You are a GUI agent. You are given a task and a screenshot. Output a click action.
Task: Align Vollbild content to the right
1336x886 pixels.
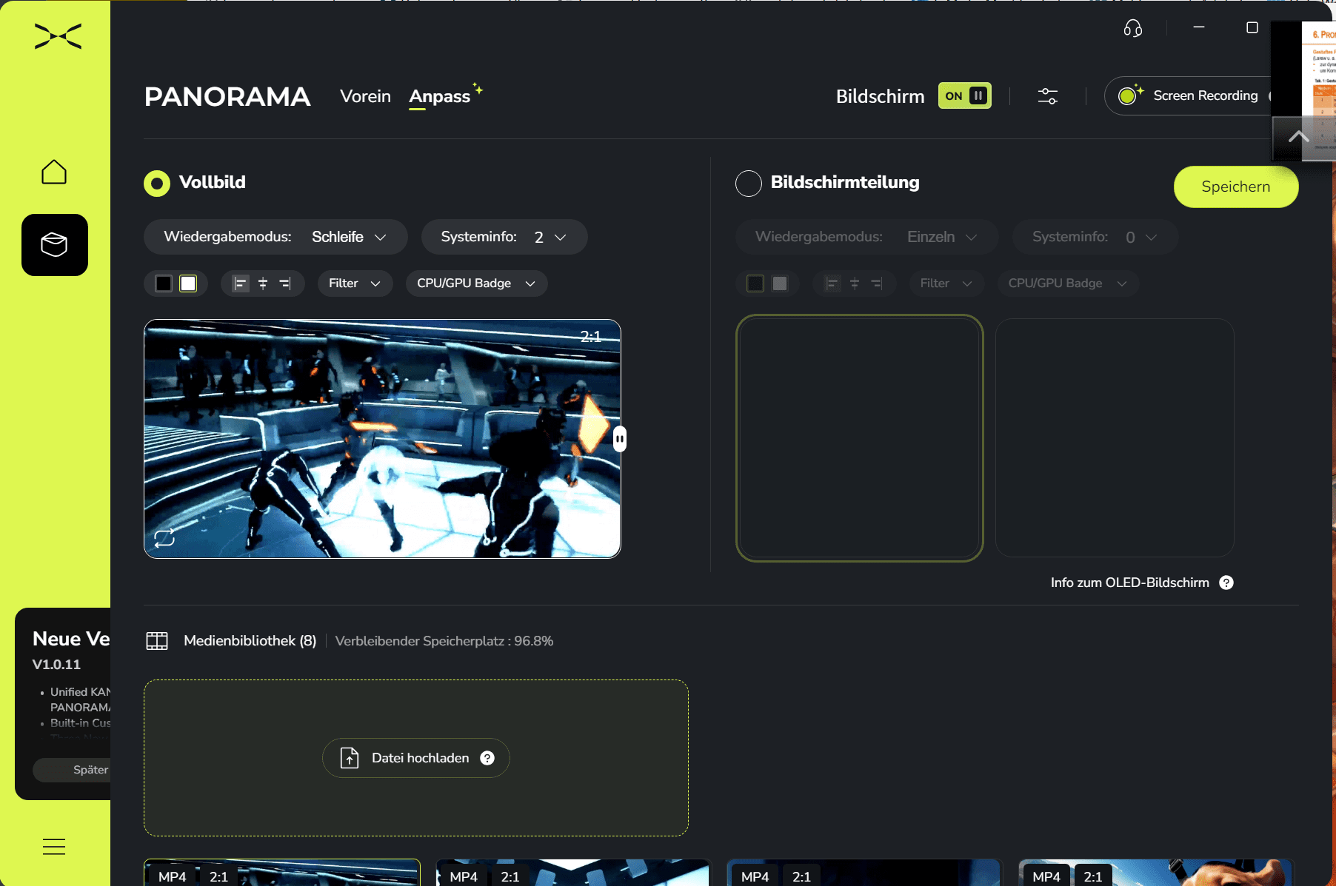285,283
